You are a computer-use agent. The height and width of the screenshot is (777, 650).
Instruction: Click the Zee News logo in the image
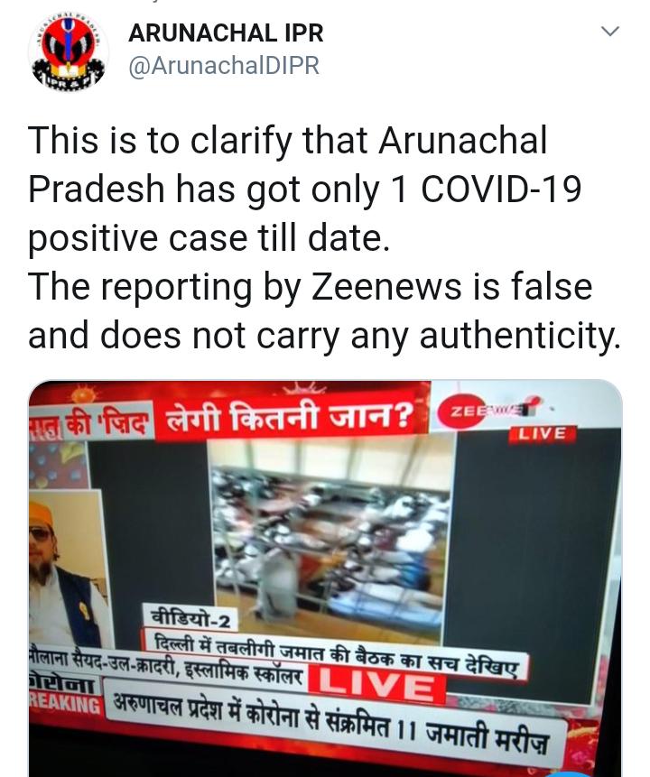point(488,411)
